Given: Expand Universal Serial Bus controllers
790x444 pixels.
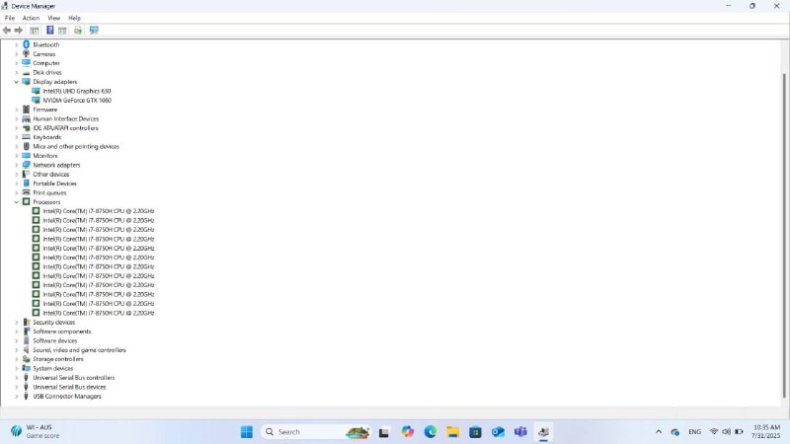Looking at the screenshot, I should (16, 378).
